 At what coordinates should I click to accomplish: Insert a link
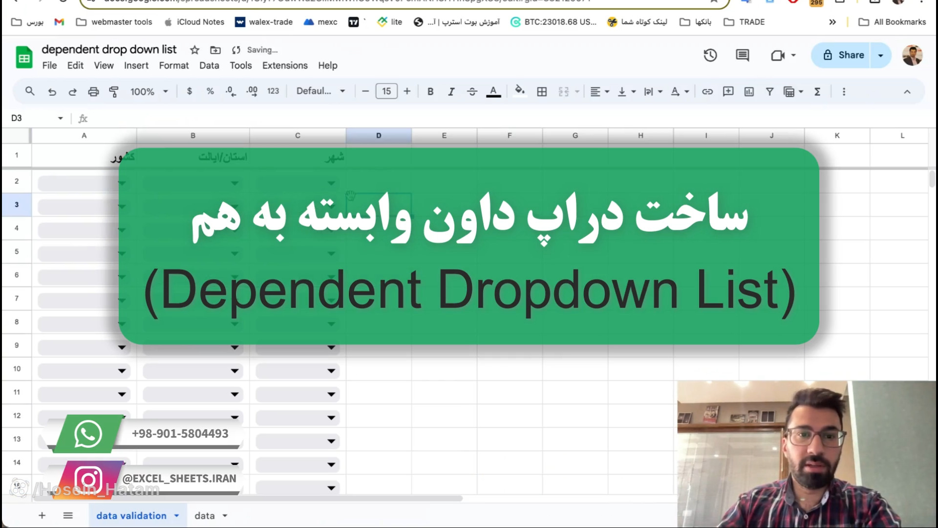707,91
